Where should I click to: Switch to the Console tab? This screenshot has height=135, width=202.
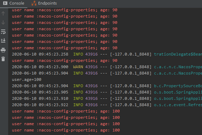(14, 3)
